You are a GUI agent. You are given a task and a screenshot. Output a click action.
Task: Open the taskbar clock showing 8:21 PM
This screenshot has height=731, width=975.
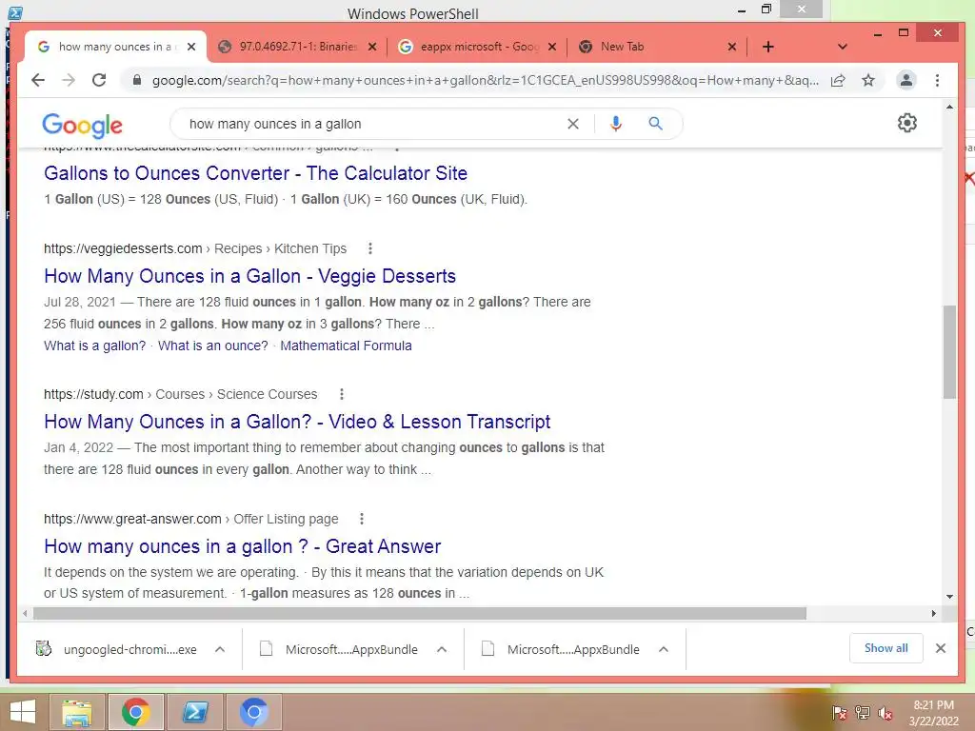tap(933, 713)
